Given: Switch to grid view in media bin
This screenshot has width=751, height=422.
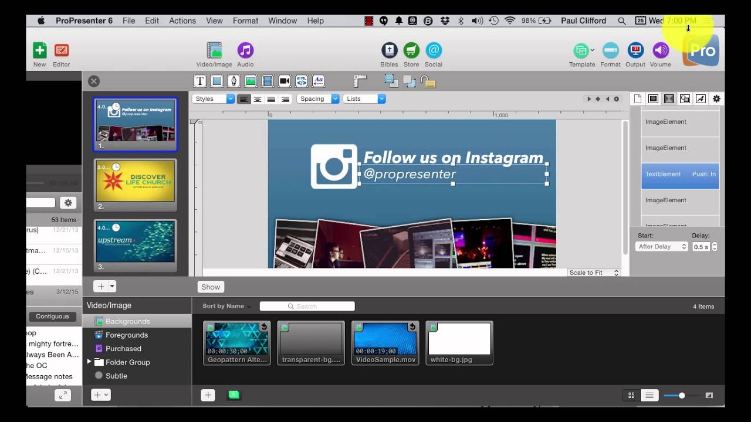Looking at the screenshot, I should click(x=631, y=396).
